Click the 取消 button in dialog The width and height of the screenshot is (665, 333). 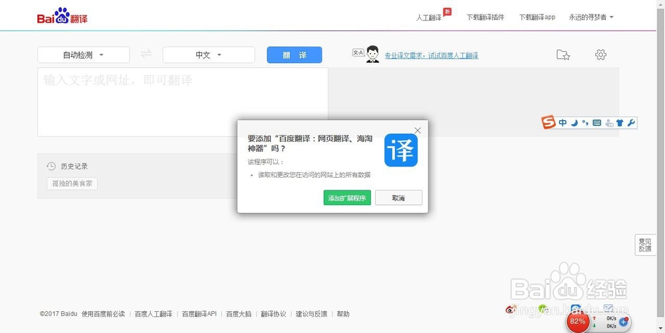[x=398, y=198]
